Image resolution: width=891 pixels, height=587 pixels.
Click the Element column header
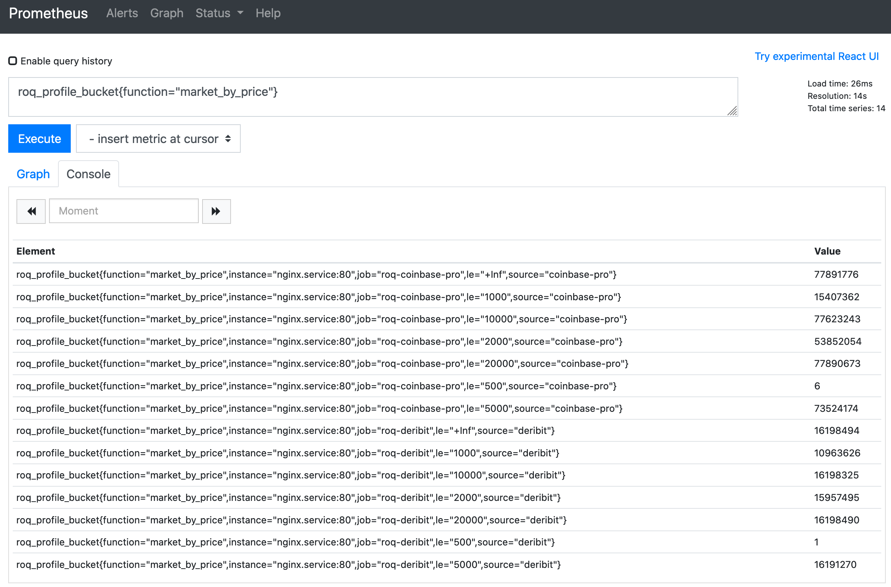pos(36,251)
